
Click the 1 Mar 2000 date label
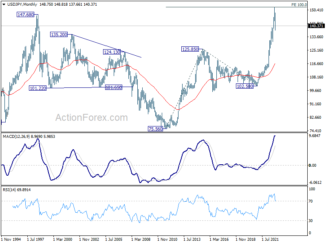63,239
